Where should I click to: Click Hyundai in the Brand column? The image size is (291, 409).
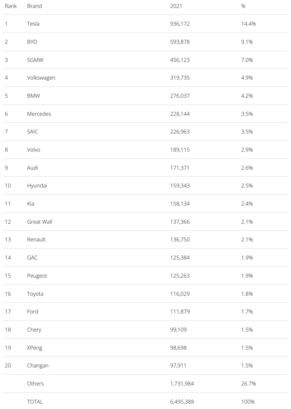pos(37,185)
